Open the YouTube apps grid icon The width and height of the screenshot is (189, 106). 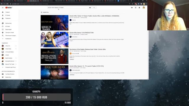tap(136, 8)
